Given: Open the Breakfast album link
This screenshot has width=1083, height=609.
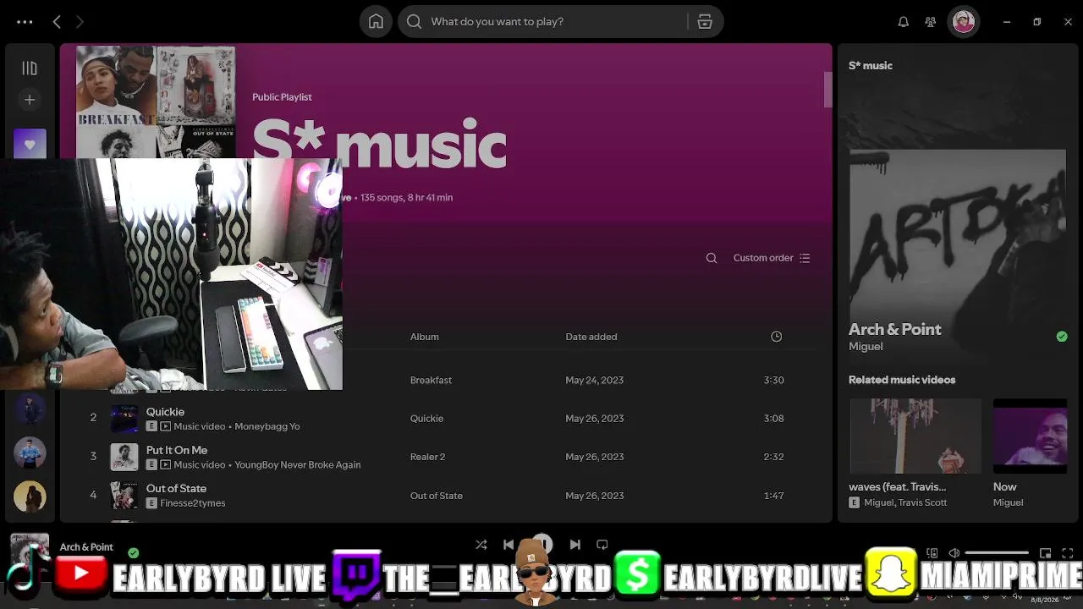Looking at the screenshot, I should point(431,381).
